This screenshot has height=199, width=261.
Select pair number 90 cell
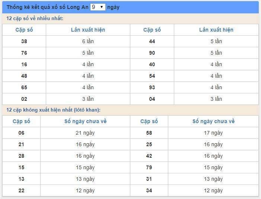coord(152,53)
